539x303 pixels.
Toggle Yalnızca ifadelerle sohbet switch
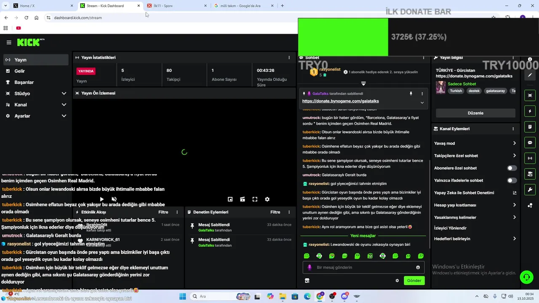[512, 180]
